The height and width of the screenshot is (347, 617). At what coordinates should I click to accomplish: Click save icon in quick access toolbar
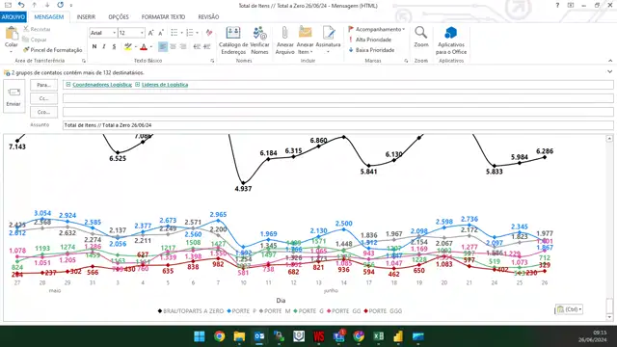[x=8, y=5]
